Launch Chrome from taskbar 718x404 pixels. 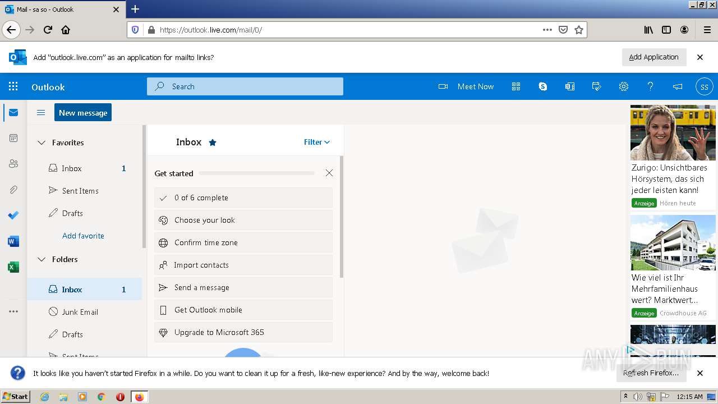click(x=102, y=397)
